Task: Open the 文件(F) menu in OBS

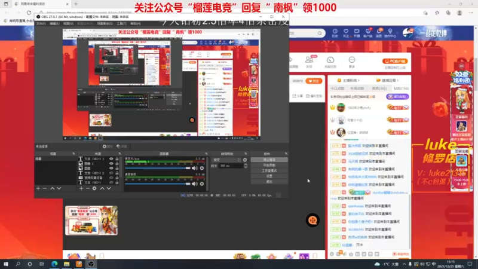Action: coord(41,23)
